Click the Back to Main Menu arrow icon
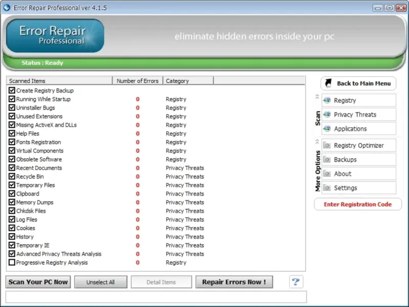Viewport: 409px width, 307px height. pos(328,83)
